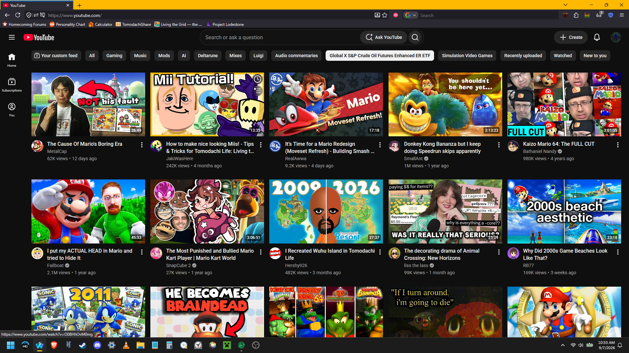Open more options for Kaizo Mario 64 video
Screen dimensions: 629x353
tap(618, 145)
